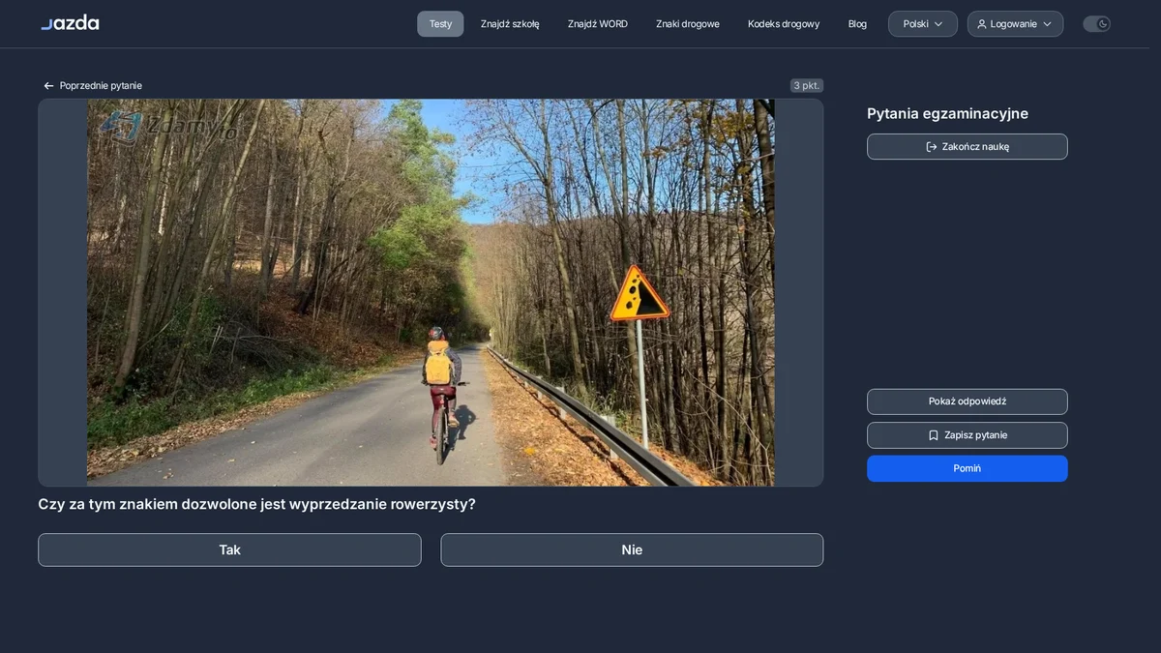
Task: Open Znaki drogowe section
Action: tap(688, 24)
